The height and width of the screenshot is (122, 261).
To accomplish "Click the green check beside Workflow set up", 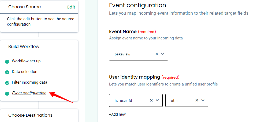I will (x=7, y=62).
